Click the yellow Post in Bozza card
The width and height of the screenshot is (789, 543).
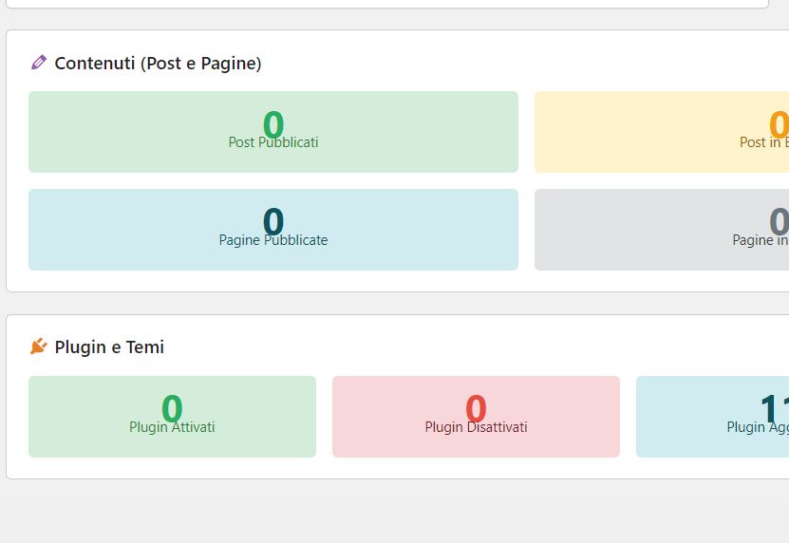click(662, 132)
